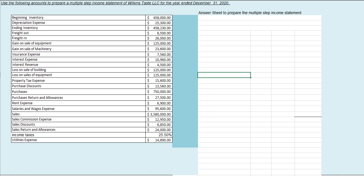Click the Sales Commission Expense cell
This screenshot has height=176, width=364.
pyautogui.click(x=79, y=119)
